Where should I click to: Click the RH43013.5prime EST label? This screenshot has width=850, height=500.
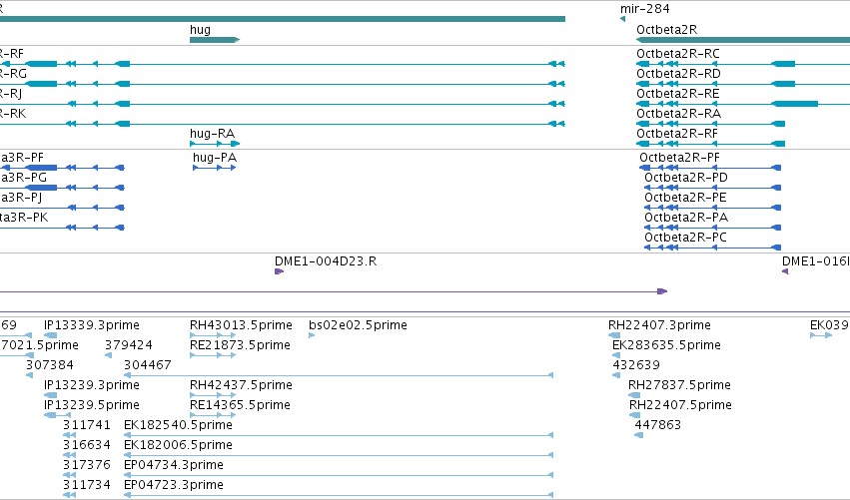(x=241, y=325)
